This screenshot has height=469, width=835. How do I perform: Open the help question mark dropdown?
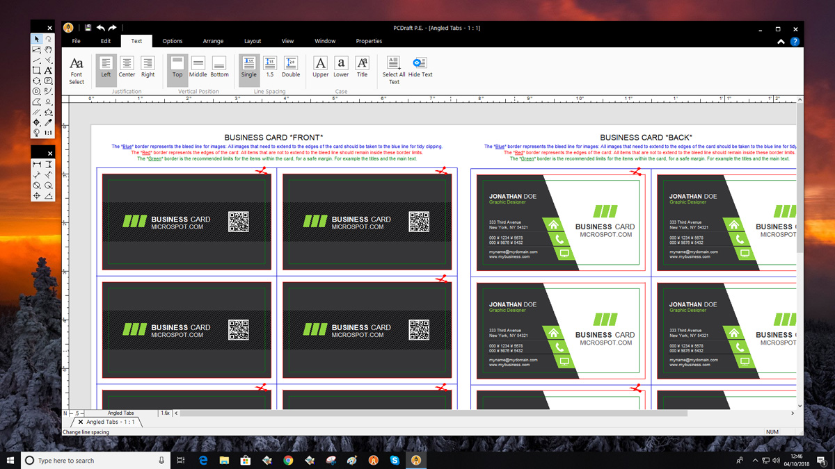tap(794, 41)
